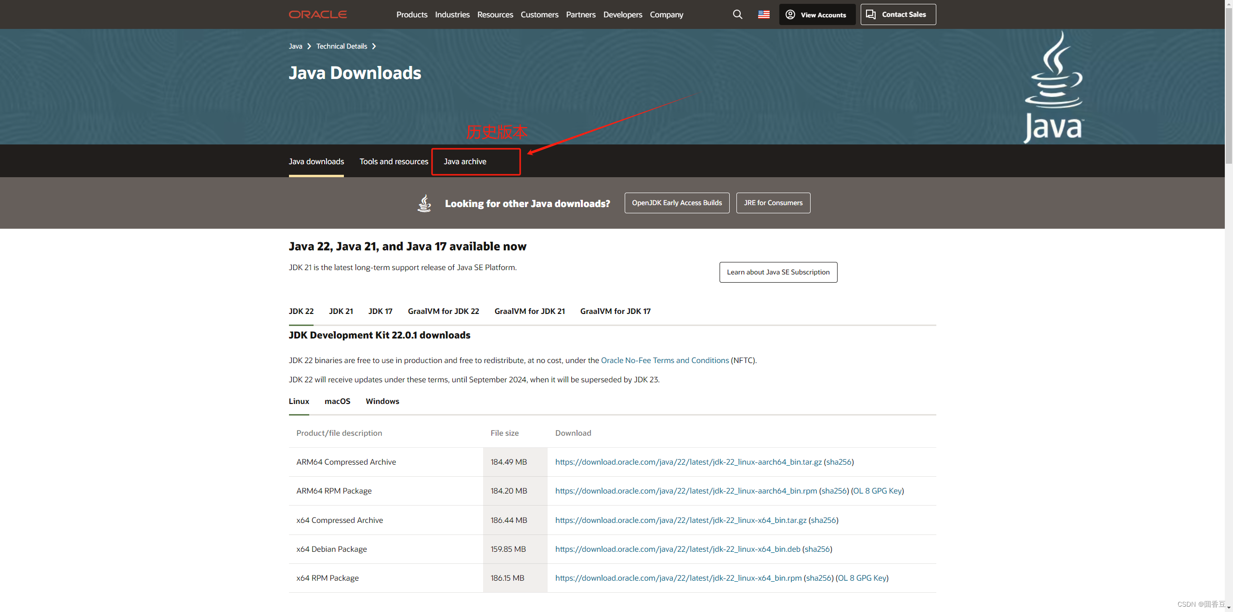1233x612 pixels.
Task: Click the search icon in the navigation bar
Action: 737,14
